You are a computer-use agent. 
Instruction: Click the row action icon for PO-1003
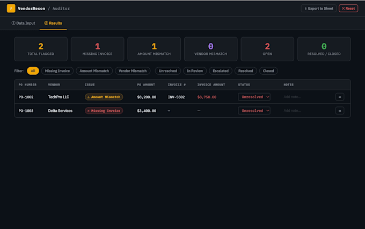[340, 111]
